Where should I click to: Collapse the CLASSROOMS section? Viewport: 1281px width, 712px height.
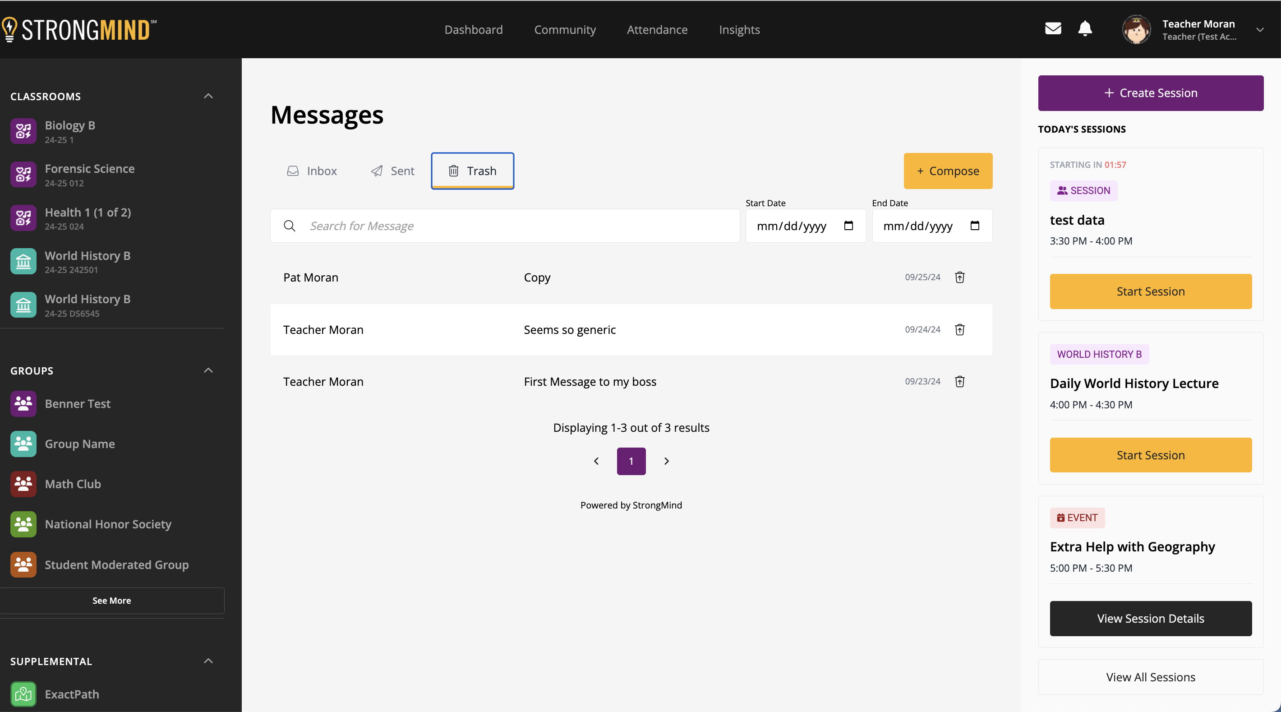(208, 96)
